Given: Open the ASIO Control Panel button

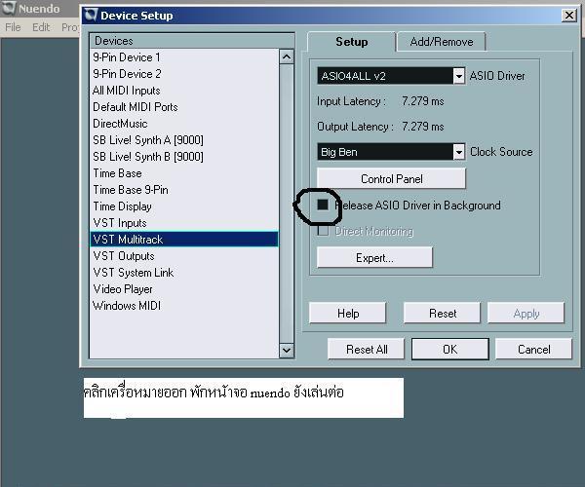Looking at the screenshot, I should click(391, 179).
